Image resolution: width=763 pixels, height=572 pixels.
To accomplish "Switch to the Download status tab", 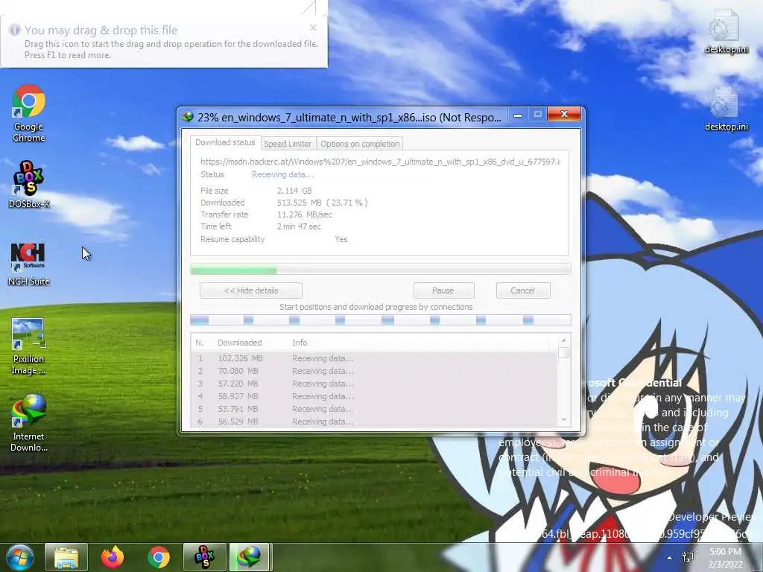I will (x=225, y=142).
